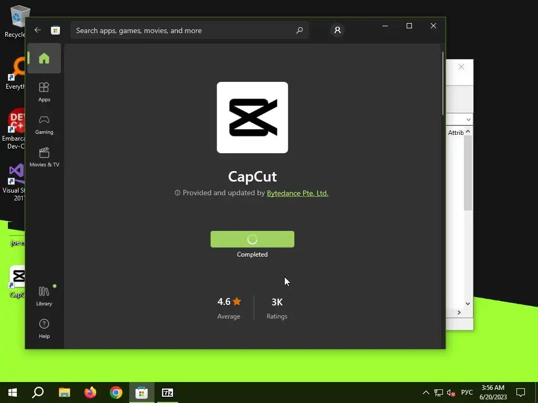Click the info icon beside Provided and updated
Screen dimensions: 538x403
pos(178,193)
